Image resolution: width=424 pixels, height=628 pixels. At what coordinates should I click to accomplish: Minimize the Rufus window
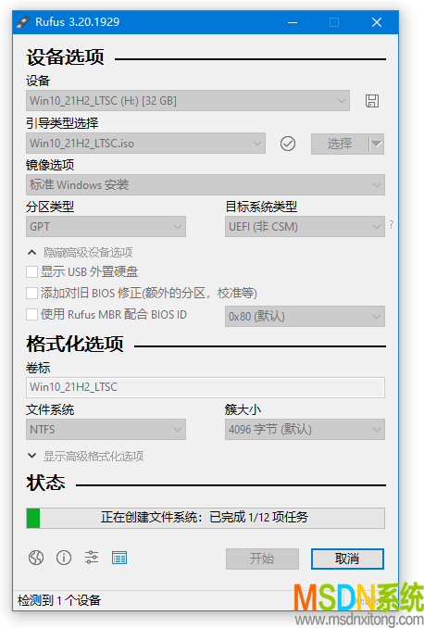[x=293, y=22]
